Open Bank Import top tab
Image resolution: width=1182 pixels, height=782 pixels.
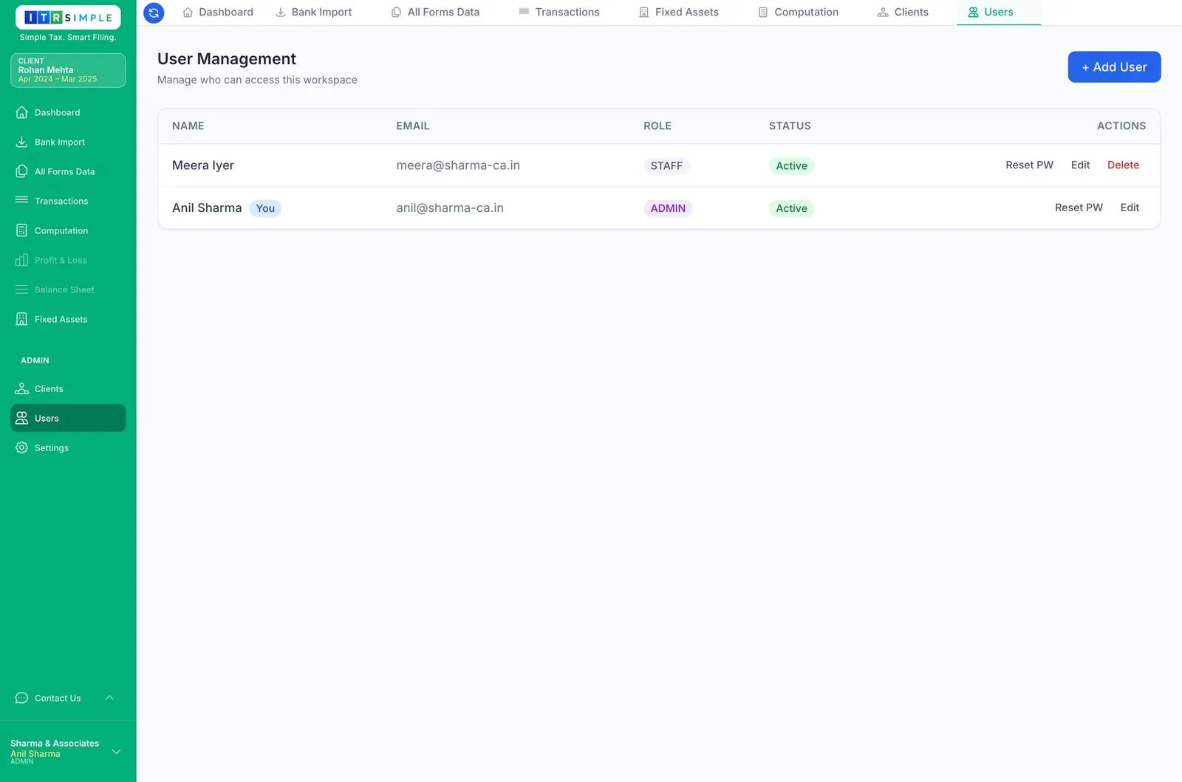314,13
